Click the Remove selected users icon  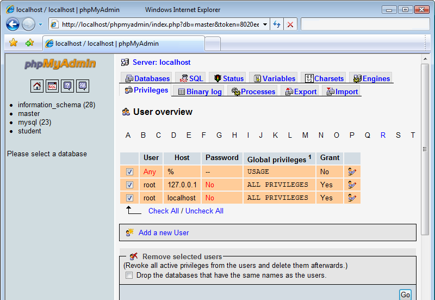coord(134,256)
